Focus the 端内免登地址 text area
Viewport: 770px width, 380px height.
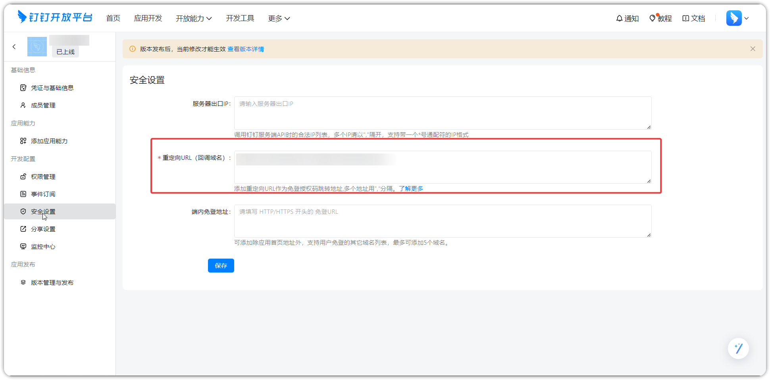point(443,221)
